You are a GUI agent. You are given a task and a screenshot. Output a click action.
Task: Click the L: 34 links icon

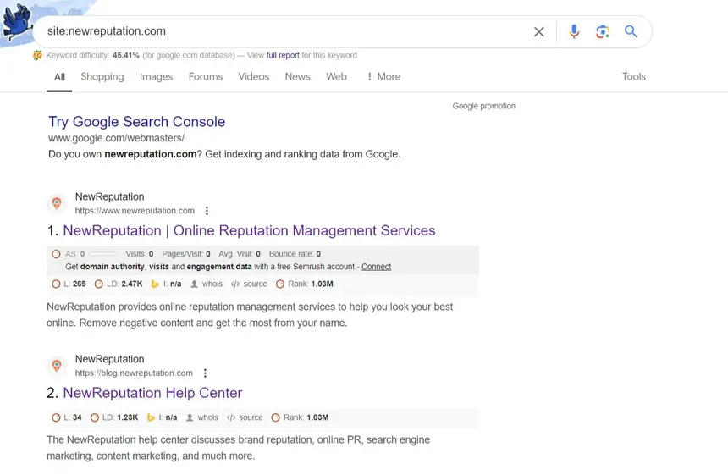[56, 418]
